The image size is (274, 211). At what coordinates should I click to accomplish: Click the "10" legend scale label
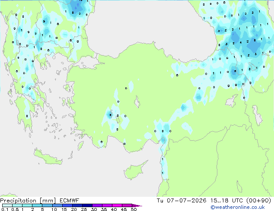(54, 209)
